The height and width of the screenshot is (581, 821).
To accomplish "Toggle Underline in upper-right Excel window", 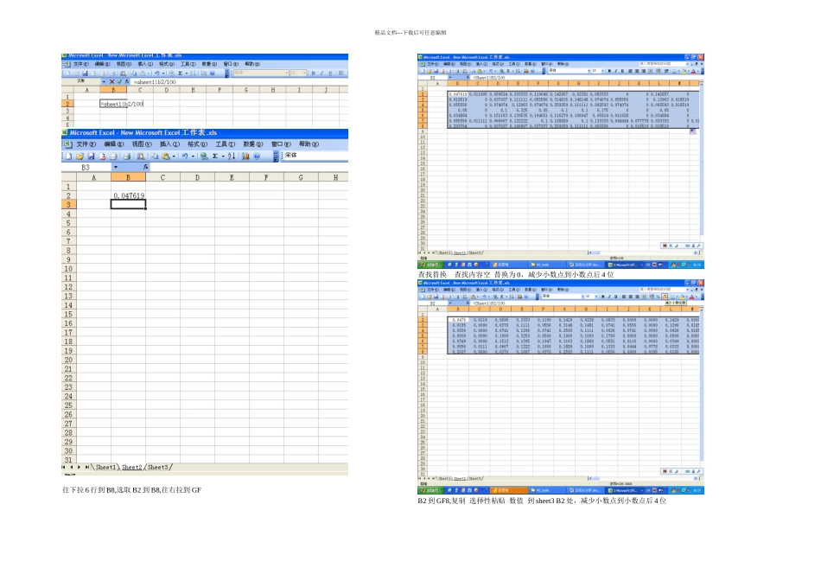I will [622, 71].
